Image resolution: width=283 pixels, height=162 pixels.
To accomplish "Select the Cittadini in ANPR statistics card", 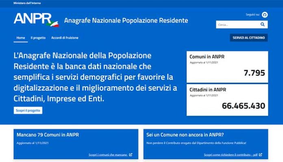I will tap(227, 100).
